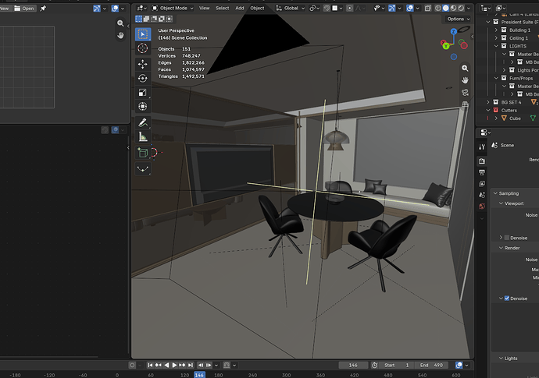Screen dimensions: 539x378
Task: Click the Start frame field
Action: coord(396,366)
